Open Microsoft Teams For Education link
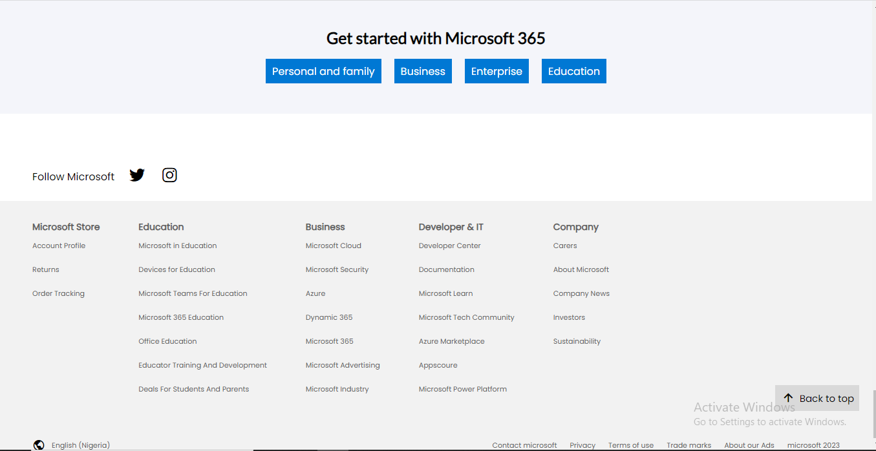This screenshot has height=451, width=876. tap(193, 293)
